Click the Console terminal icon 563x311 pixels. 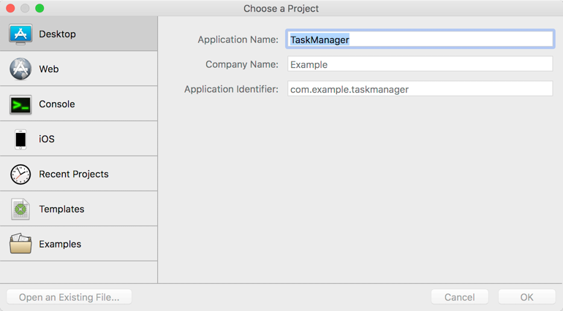click(20, 104)
